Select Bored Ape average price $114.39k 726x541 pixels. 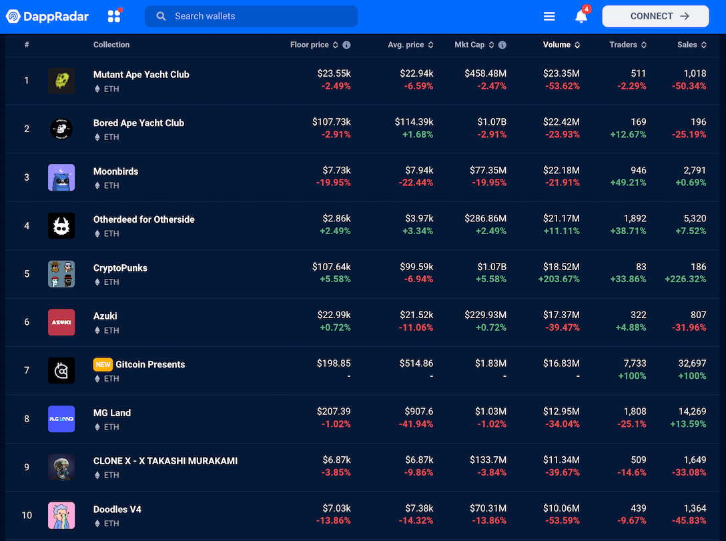(x=414, y=122)
